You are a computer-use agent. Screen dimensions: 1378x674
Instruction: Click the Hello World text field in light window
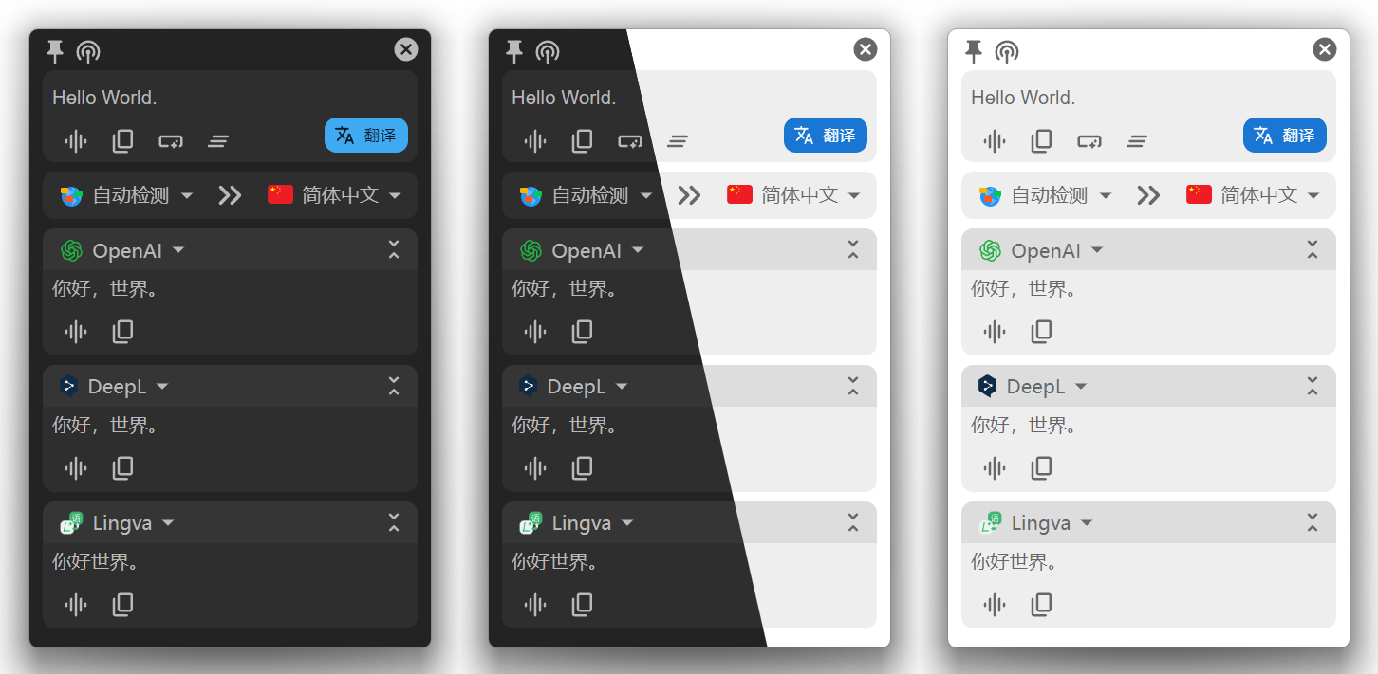click(1148, 98)
